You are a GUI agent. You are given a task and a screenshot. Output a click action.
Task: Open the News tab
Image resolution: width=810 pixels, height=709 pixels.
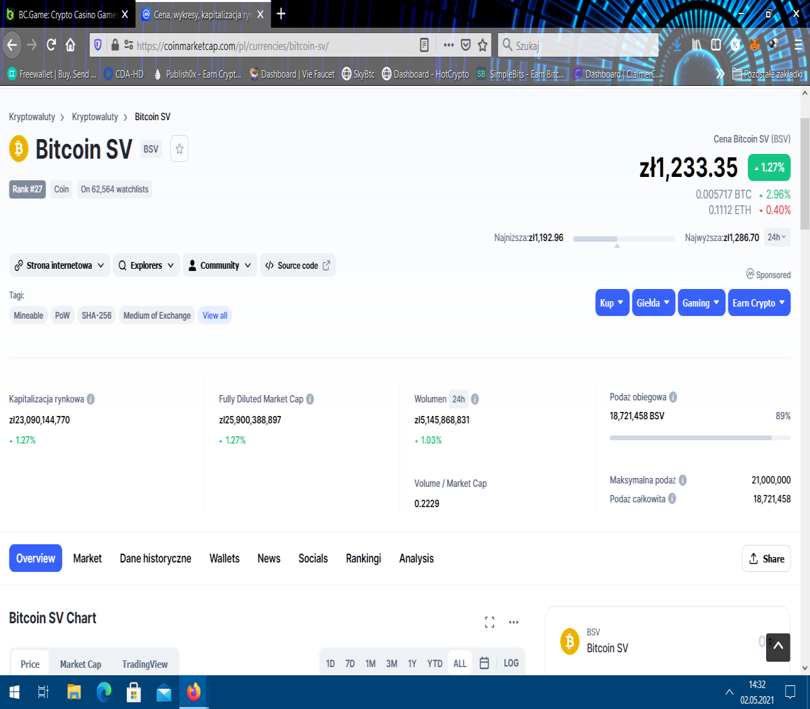[x=269, y=558]
